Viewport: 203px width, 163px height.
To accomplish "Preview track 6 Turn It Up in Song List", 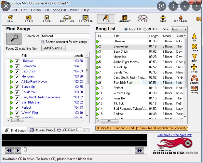I will [97, 67].
